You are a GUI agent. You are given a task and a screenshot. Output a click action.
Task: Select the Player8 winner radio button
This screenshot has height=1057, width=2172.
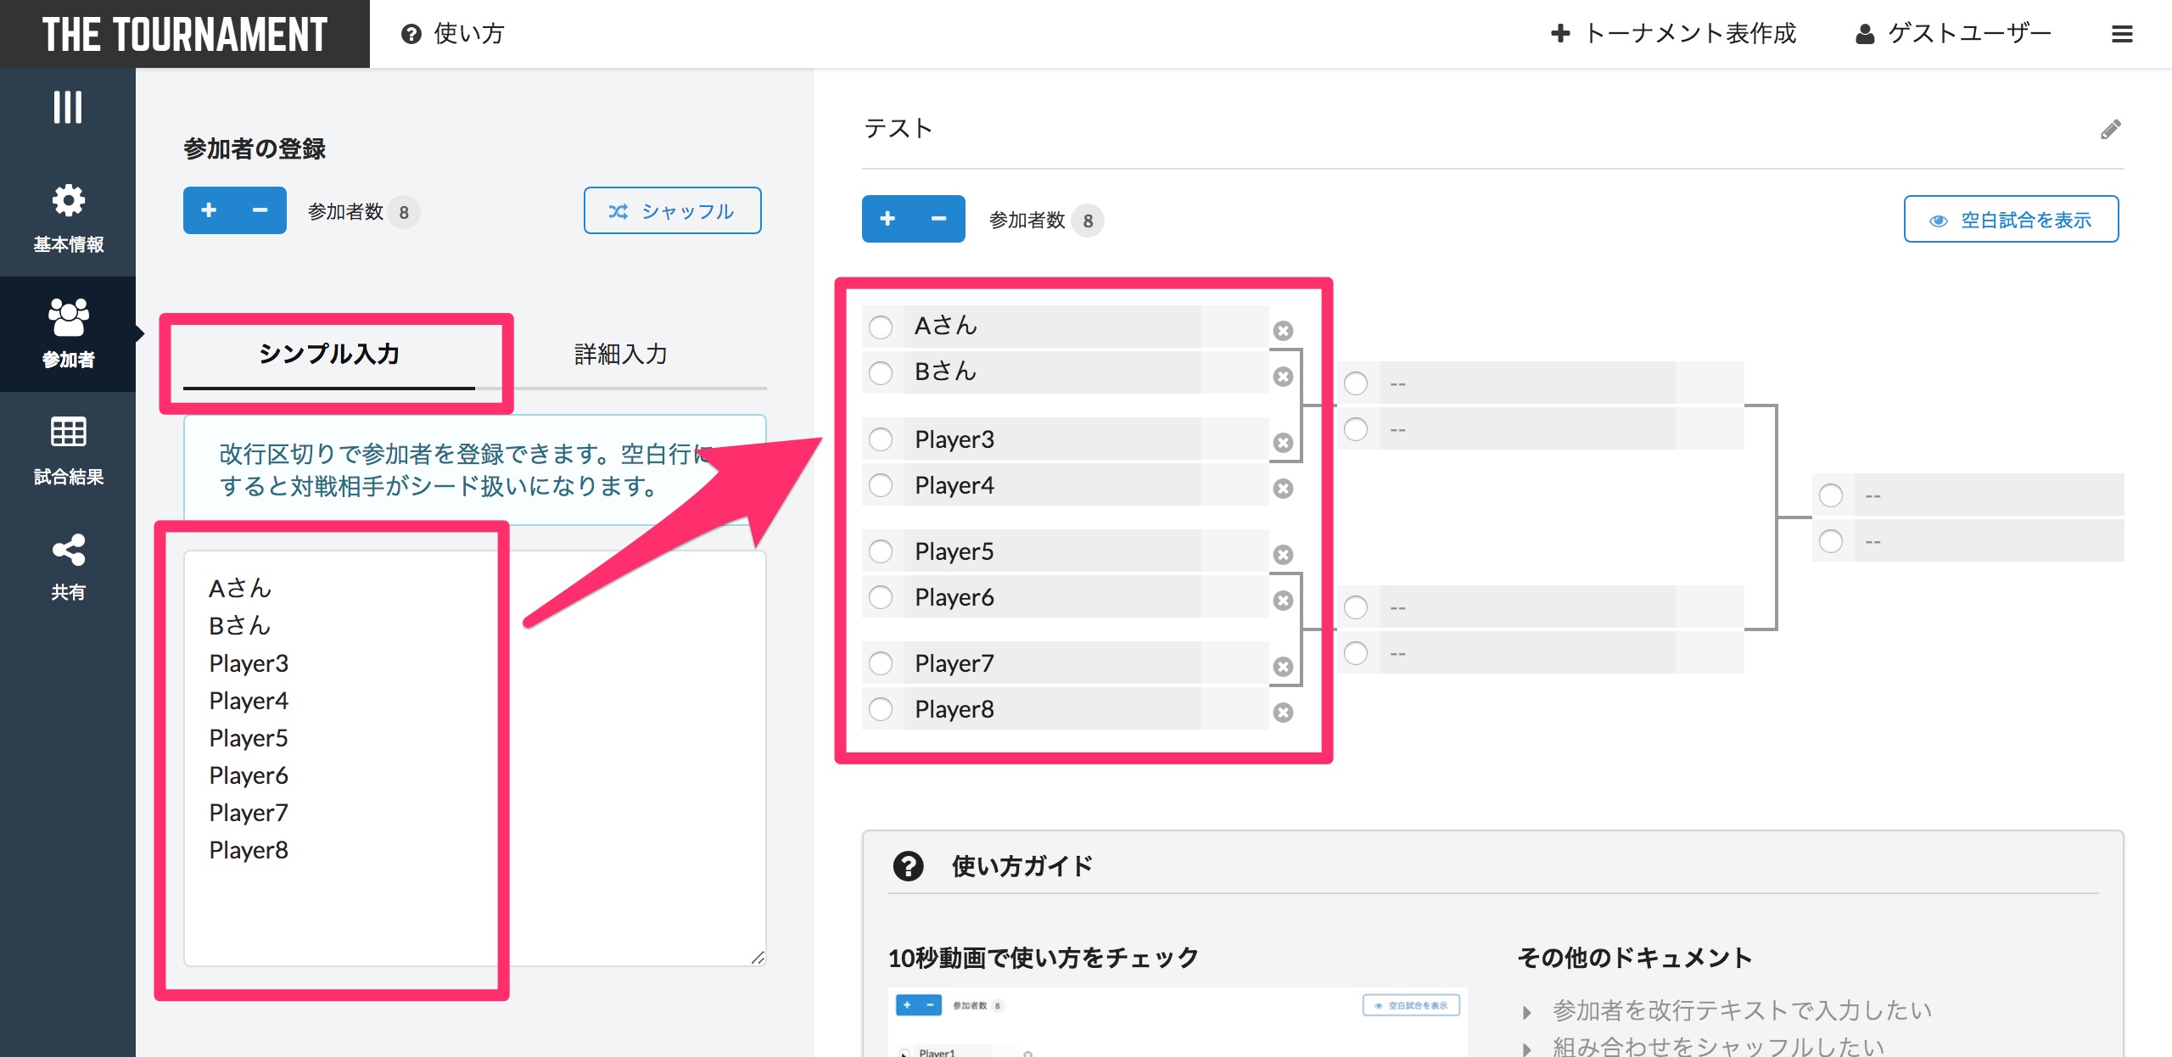point(881,709)
